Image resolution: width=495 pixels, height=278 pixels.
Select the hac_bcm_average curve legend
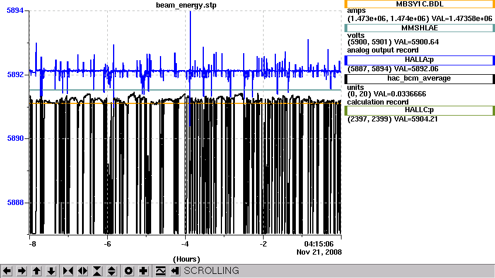(x=419, y=79)
